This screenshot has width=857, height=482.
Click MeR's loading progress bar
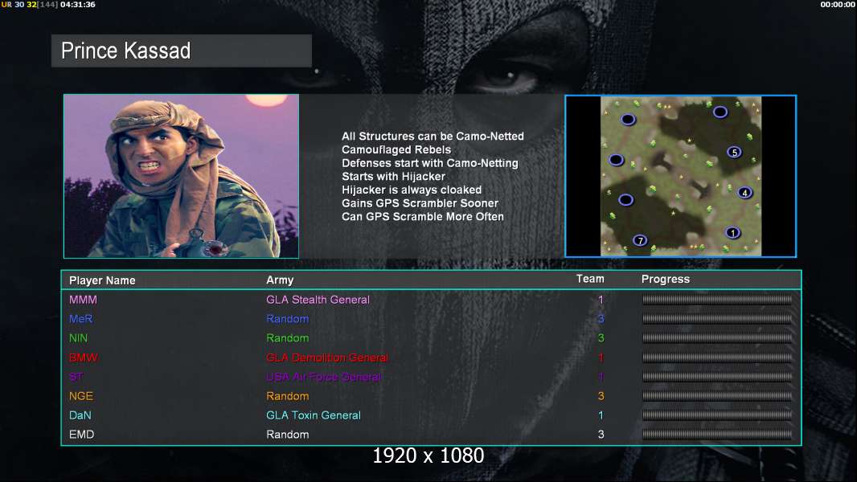pyautogui.click(x=717, y=319)
